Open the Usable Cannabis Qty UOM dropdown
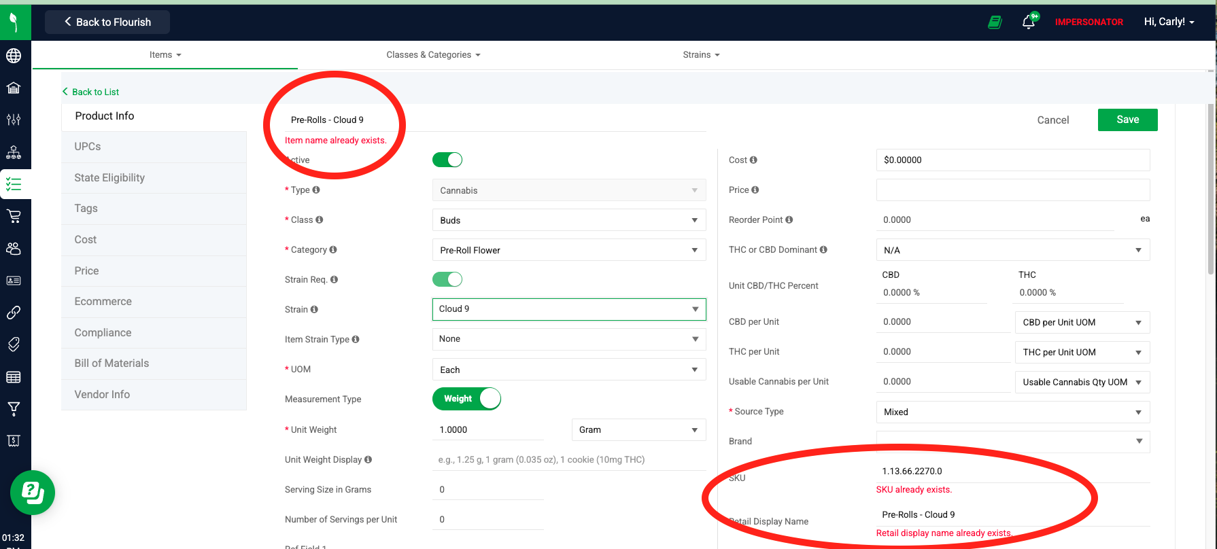Screen dimensions: 1217x549 pyautogui.click(x=1082, y=382)
